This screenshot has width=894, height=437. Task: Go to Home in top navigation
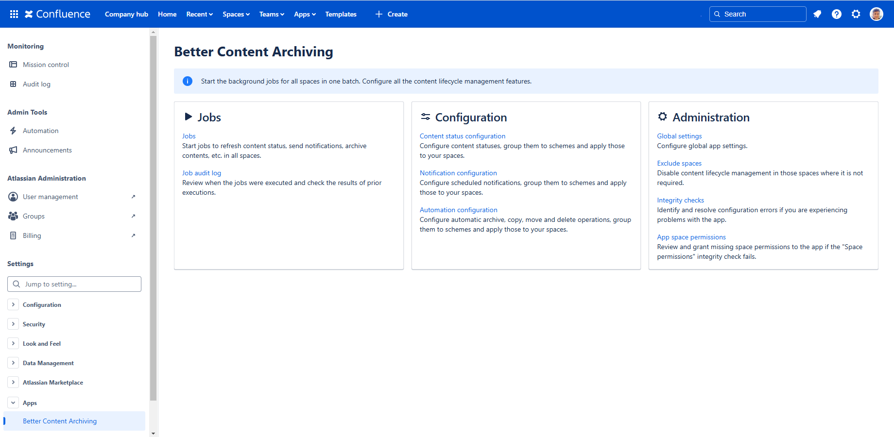point(167,14)
